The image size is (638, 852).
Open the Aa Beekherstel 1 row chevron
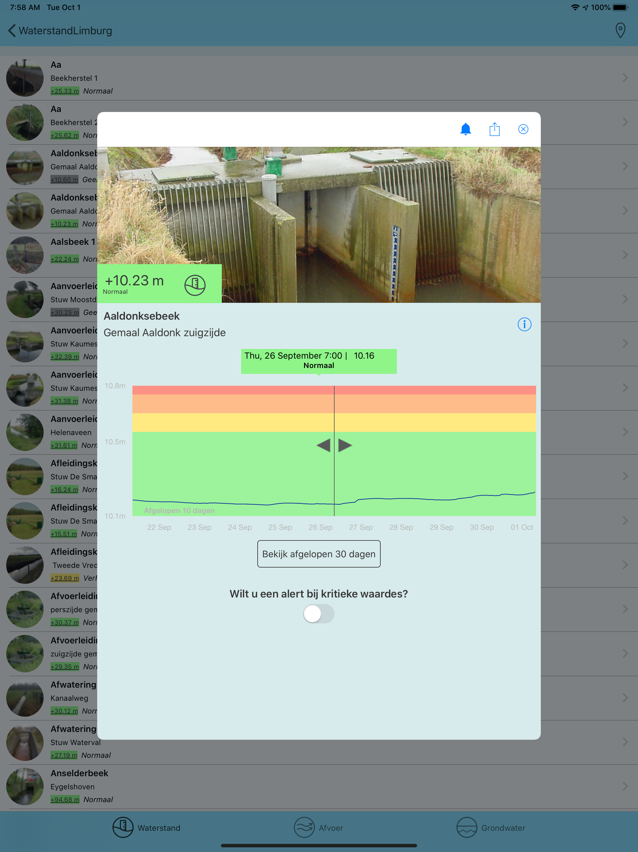pos(625,78)
